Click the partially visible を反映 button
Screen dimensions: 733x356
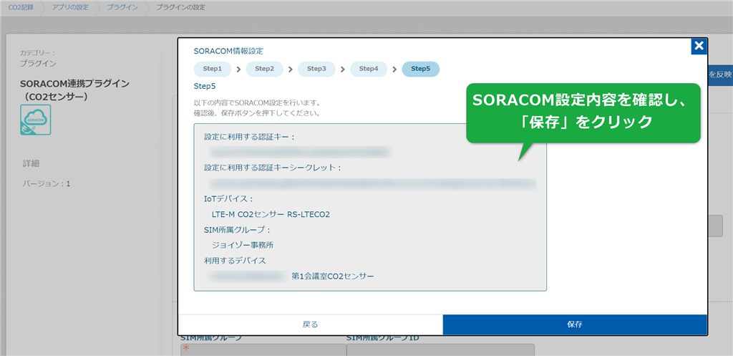720,74
